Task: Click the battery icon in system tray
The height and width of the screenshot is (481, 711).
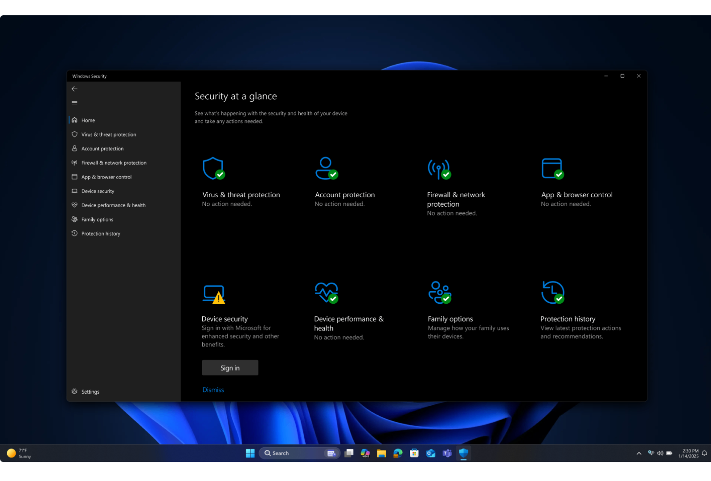Action: 669,453
